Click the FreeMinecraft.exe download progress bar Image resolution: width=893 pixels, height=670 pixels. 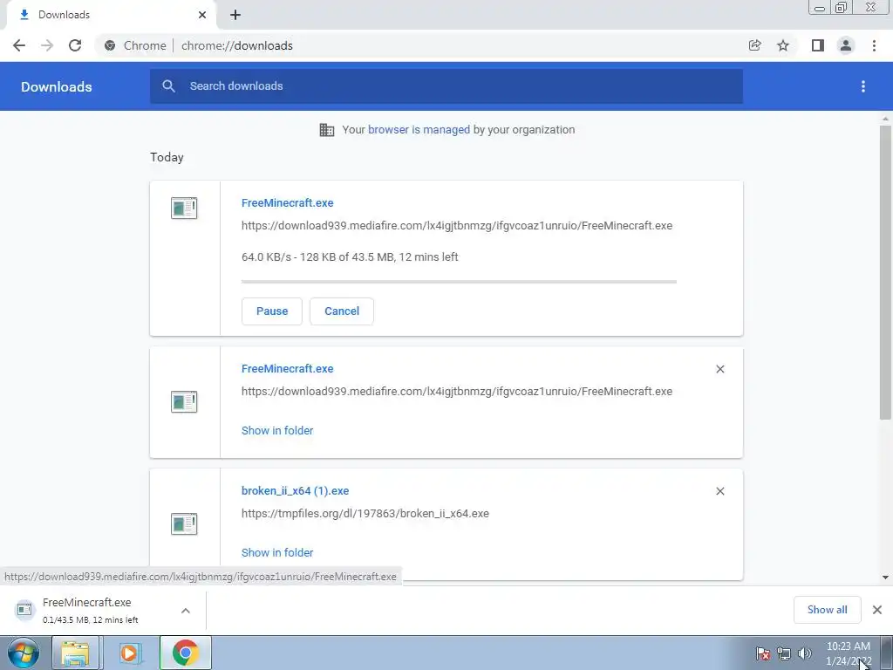point(459,282)
